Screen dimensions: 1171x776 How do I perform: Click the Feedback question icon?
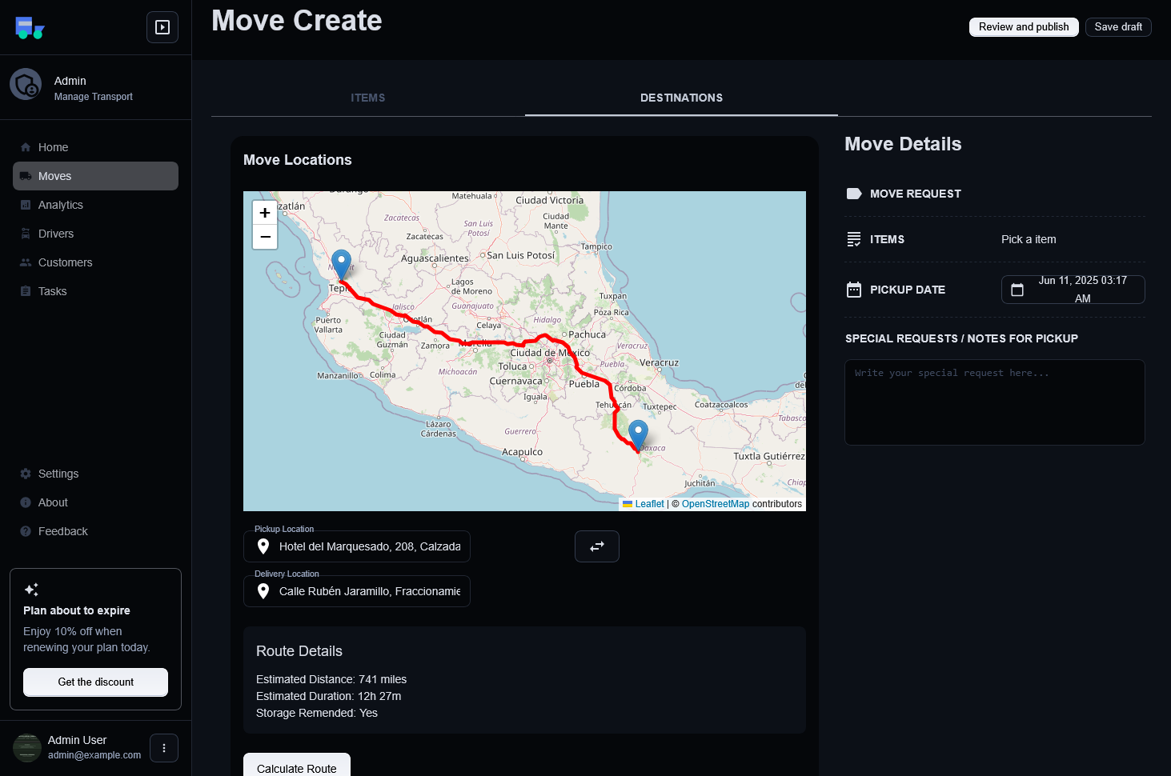pyautogui.click(x=26, y=531)
